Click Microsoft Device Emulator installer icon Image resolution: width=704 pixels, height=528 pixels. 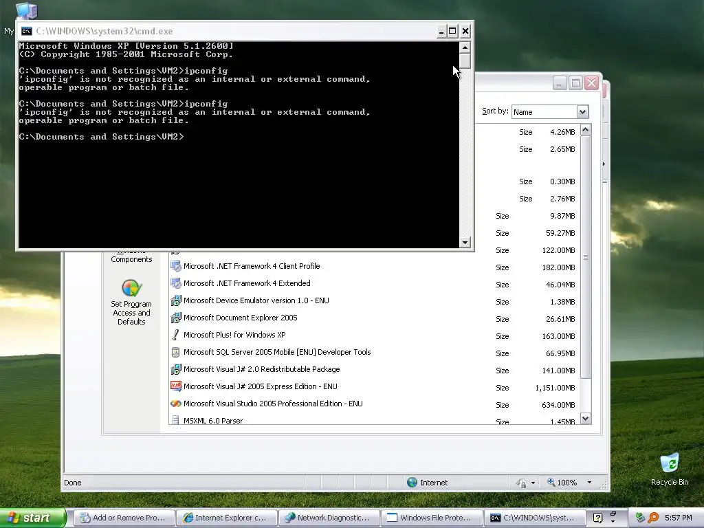pyautogui.click(x=175, y=300)
